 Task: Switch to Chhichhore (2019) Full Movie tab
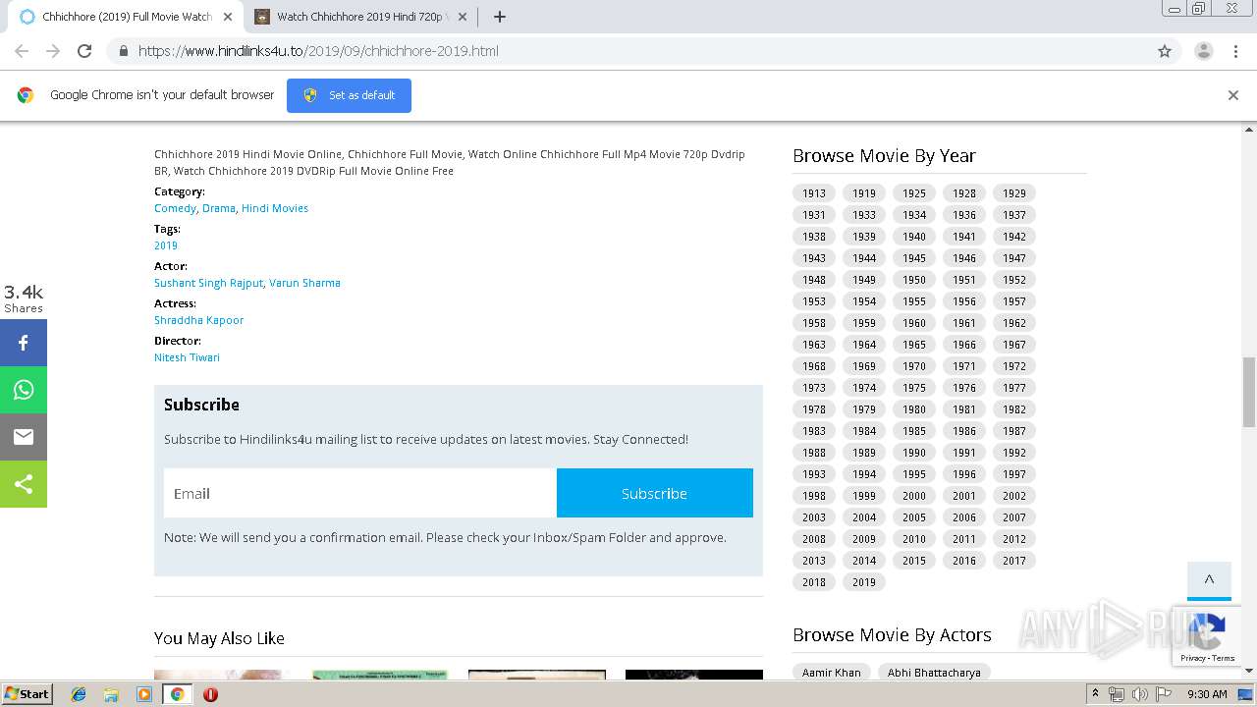click(127, 17)
